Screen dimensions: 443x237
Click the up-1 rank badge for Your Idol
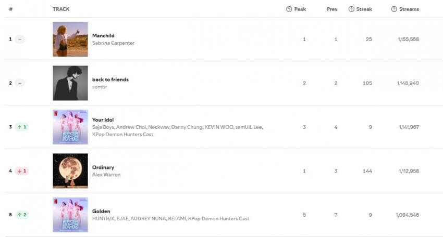22,127
